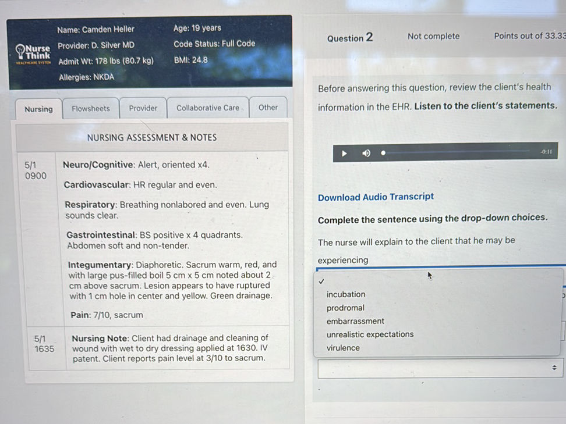566x424 pixels.
Task: Select "prodromal" in the drop-down list
Action: pos(345,308)
